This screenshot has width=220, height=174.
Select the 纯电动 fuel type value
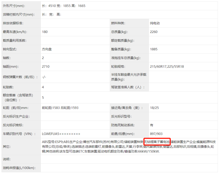pyautogui.click(x=155, y=23)
